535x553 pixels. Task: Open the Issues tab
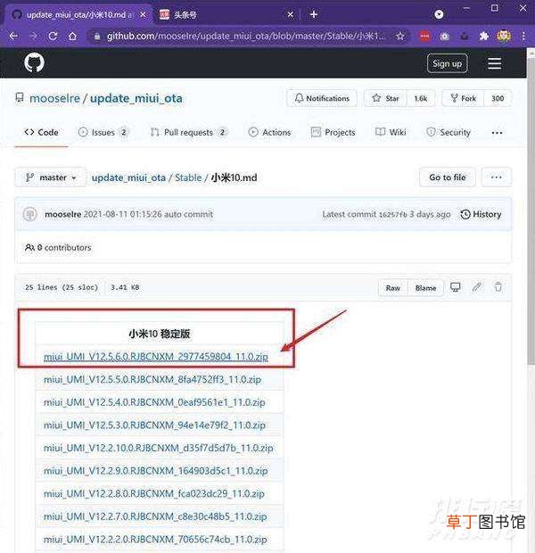pos(103,133)
